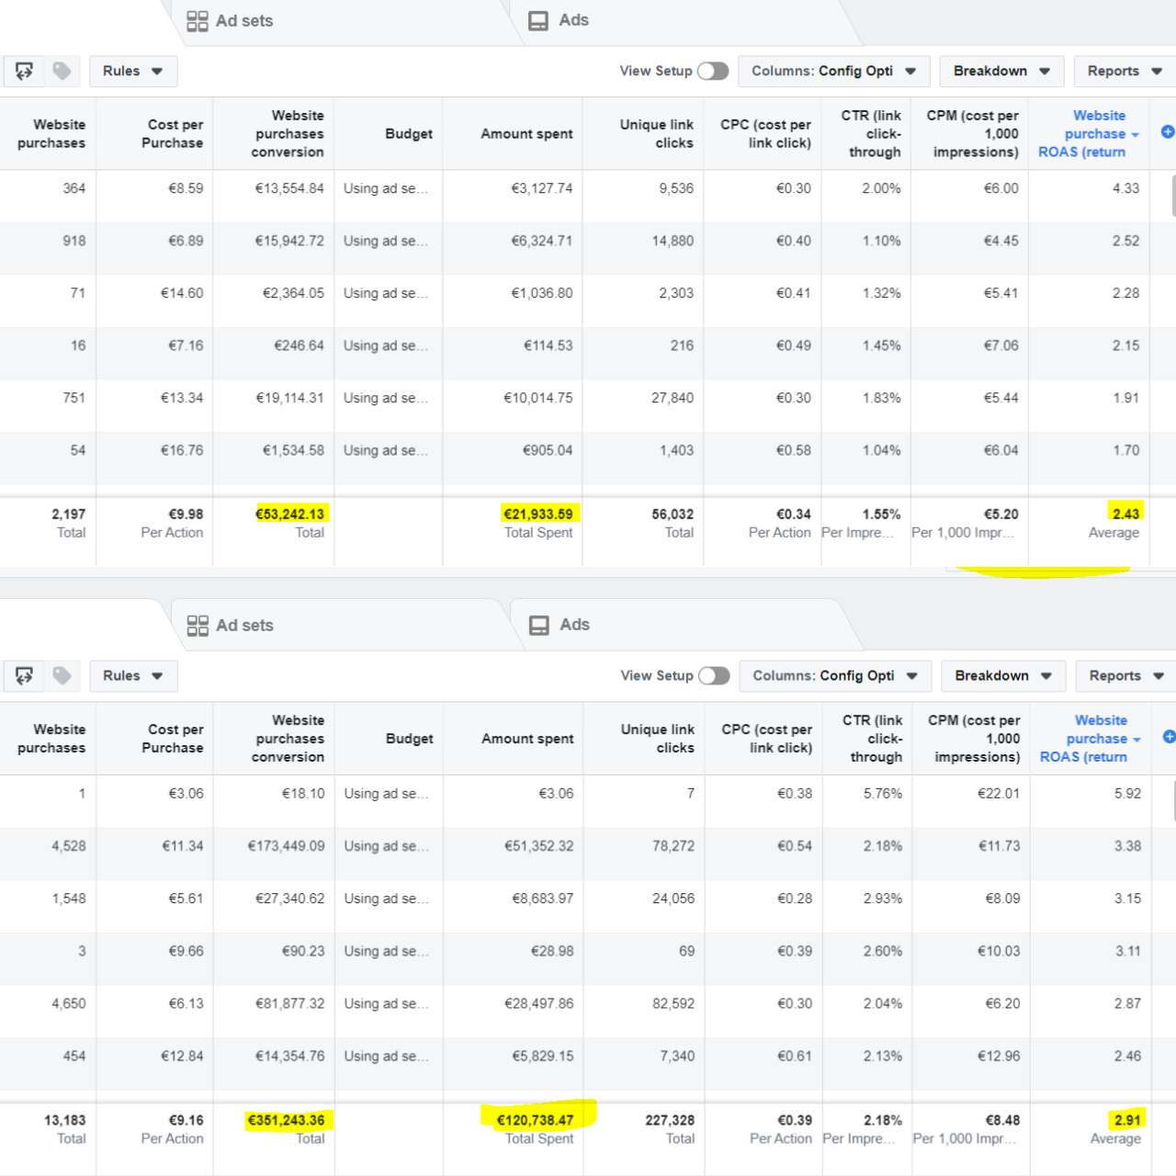The width and height of the screenshot is (1176, 1176).
Task: Click the 5.76% CTR cell
Action: [x=883, y=794]
